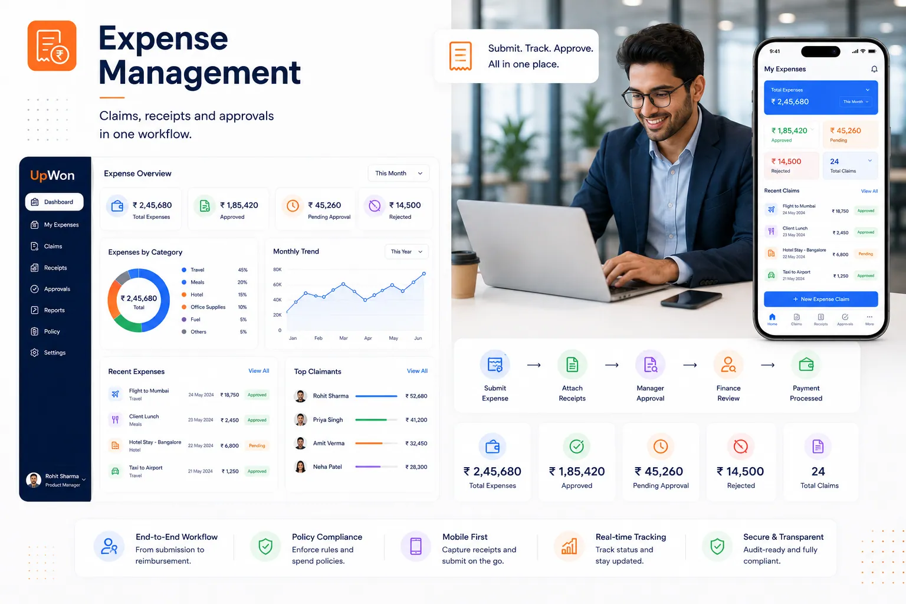Image resolution: width=906 pixels, height=604 pixels.
Task: Click the ₹ 2,45,680 Total Expenses summary card icon
Action: tap(493, 447)
